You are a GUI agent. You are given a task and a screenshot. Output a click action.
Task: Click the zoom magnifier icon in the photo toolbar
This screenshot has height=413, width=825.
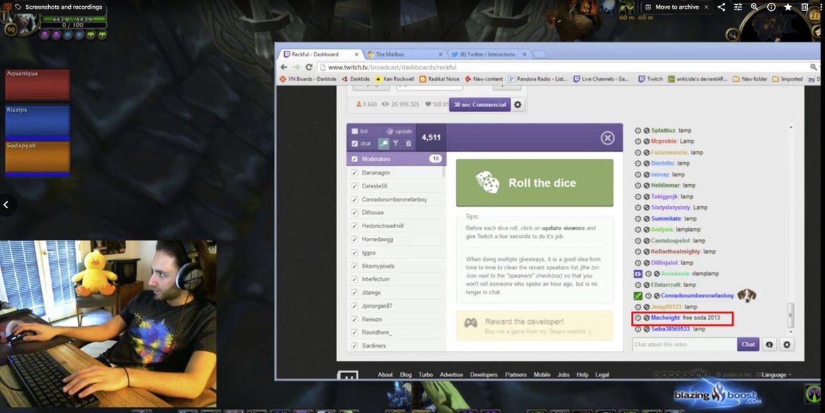click(x=755, y=7)
